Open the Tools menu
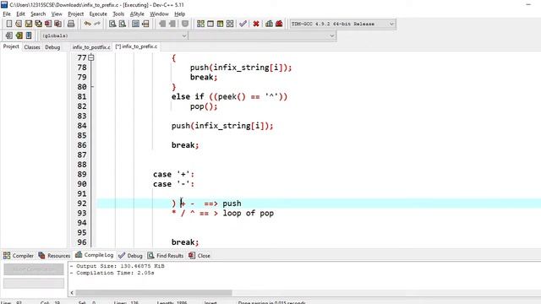 (x=118, y=14)
